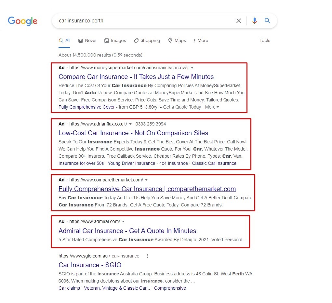332x303 pixels.
Task: Expand the comparethemarket ad URL dropdown arrow
Action: coord(146,180)
